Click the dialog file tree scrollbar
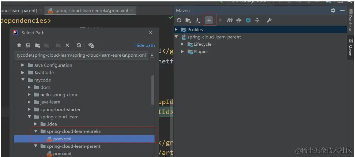 coord(152,90)
